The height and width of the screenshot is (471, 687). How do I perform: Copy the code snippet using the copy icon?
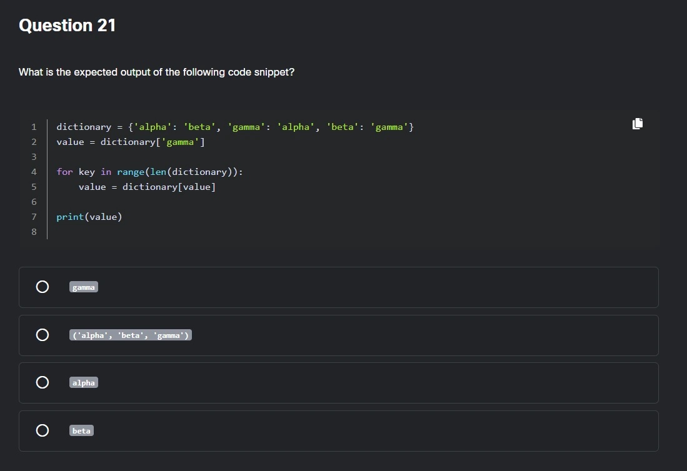point(637,124)
